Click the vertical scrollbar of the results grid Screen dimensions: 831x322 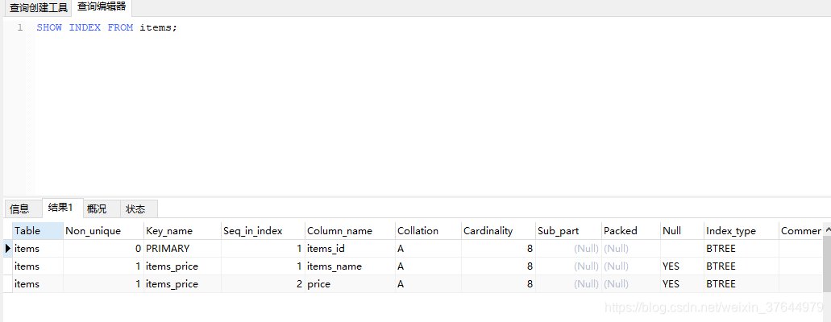point(826,266)
